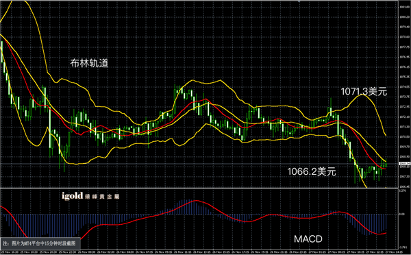
Task: Click the 25 Nov 18:30 time axis label
Action: [x=29, y=252]
